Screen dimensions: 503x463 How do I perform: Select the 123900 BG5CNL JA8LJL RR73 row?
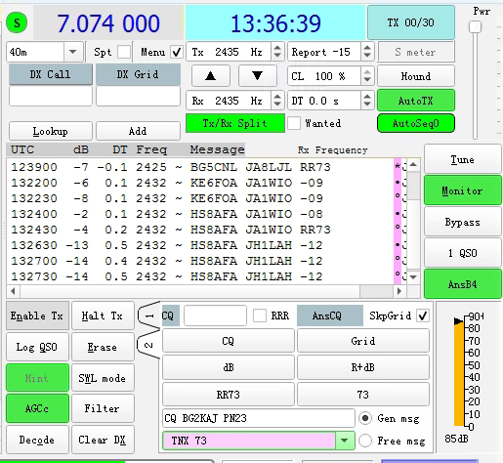200,167
